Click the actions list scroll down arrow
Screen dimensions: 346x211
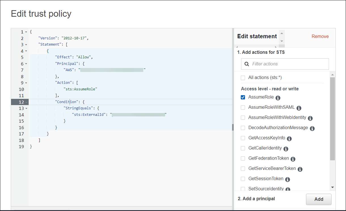(333, 187)
